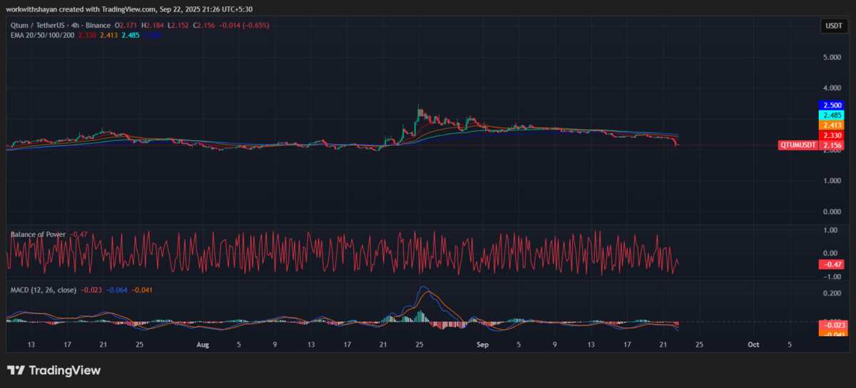Click the 2.156 current price label on axis
856x388 pixels.
[x=832, y=145]
